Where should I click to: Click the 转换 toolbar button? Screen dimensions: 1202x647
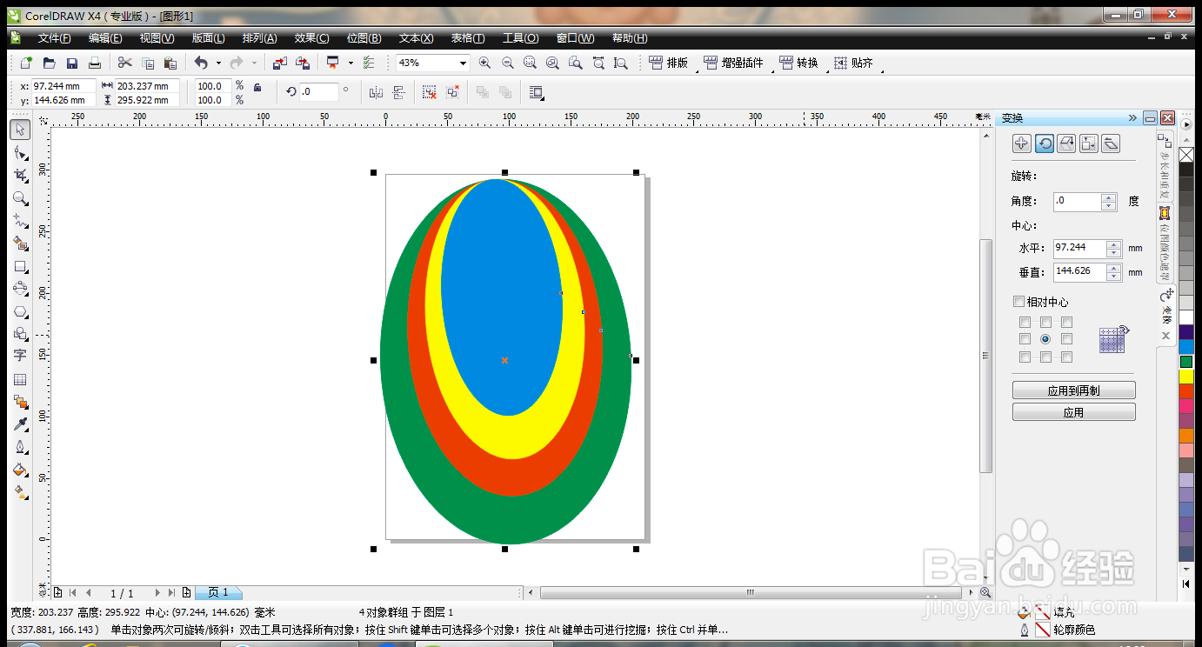[798, 63]
